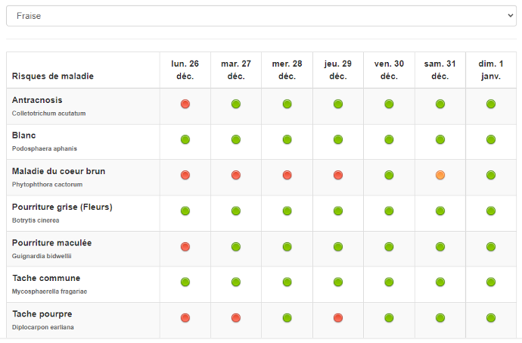Click green Antracnosis dot on jeu. 29
Viewport: 522px width, 343px height.
click(338, 104)
